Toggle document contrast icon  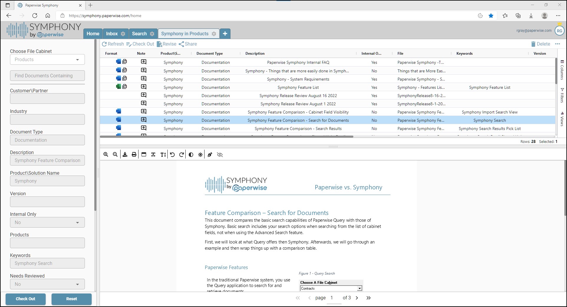tap(191, 154)
